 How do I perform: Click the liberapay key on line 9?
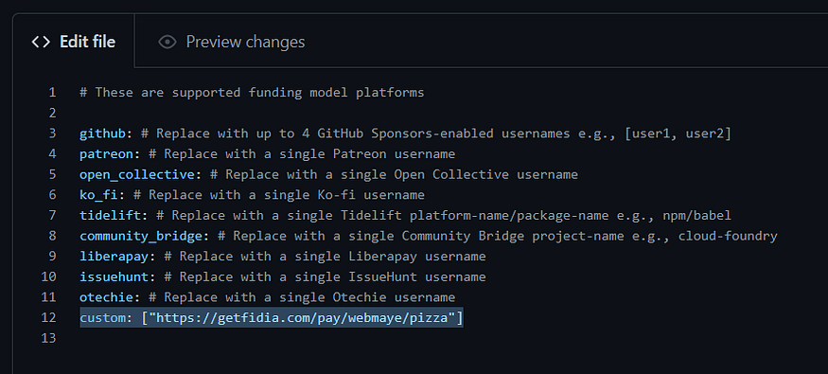tap(115, 257)
